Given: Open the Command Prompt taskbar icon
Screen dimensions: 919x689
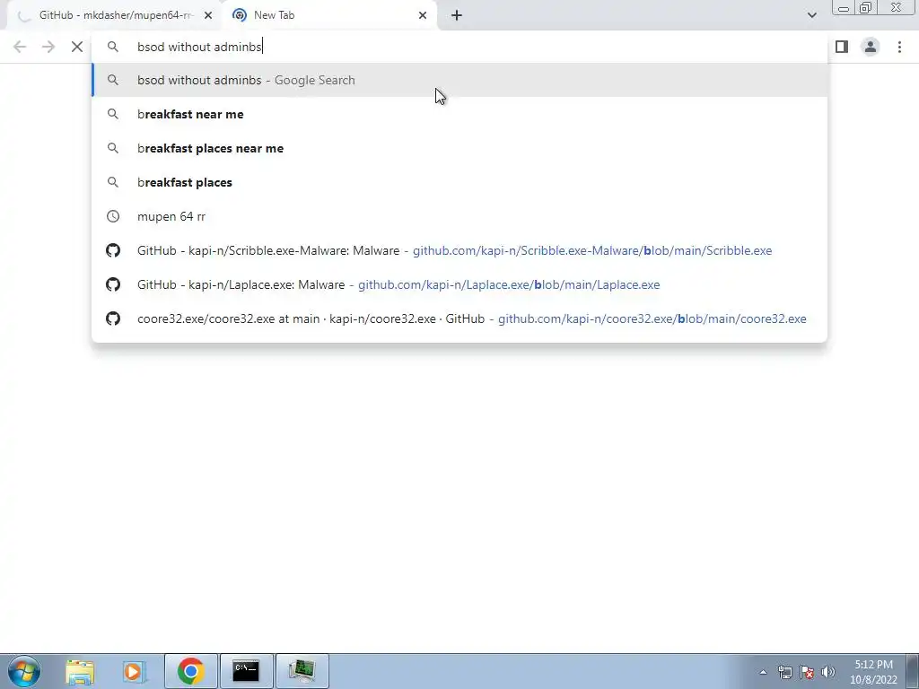Looking at the screenshot, I should (246, 671).
